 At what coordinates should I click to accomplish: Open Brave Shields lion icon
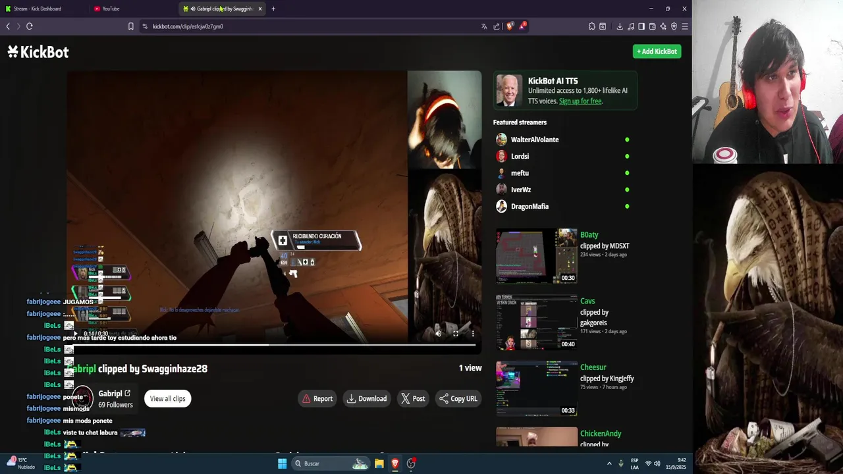pos(510,26)
